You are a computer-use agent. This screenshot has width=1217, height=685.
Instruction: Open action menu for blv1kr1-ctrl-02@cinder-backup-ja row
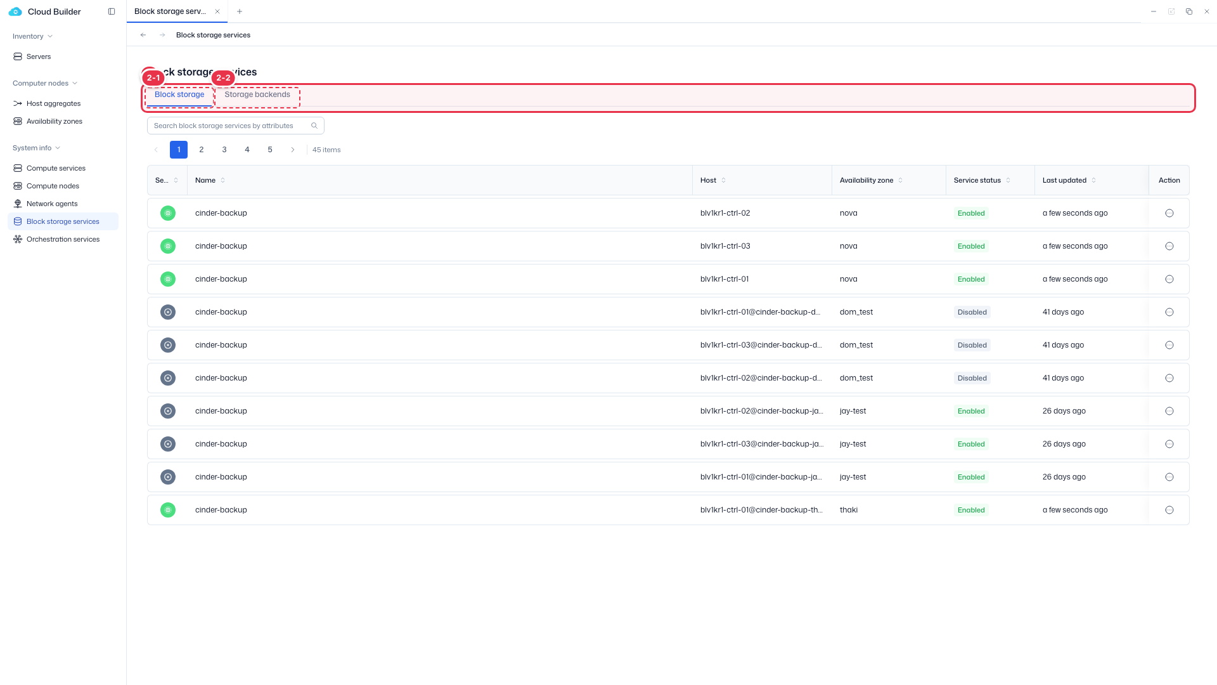1169,411
